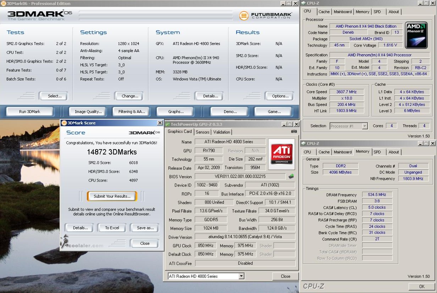Screen dimensions: 437x293
Task: Open About tab in the CPU-Z memory timings window
Action: click(394, 152)
